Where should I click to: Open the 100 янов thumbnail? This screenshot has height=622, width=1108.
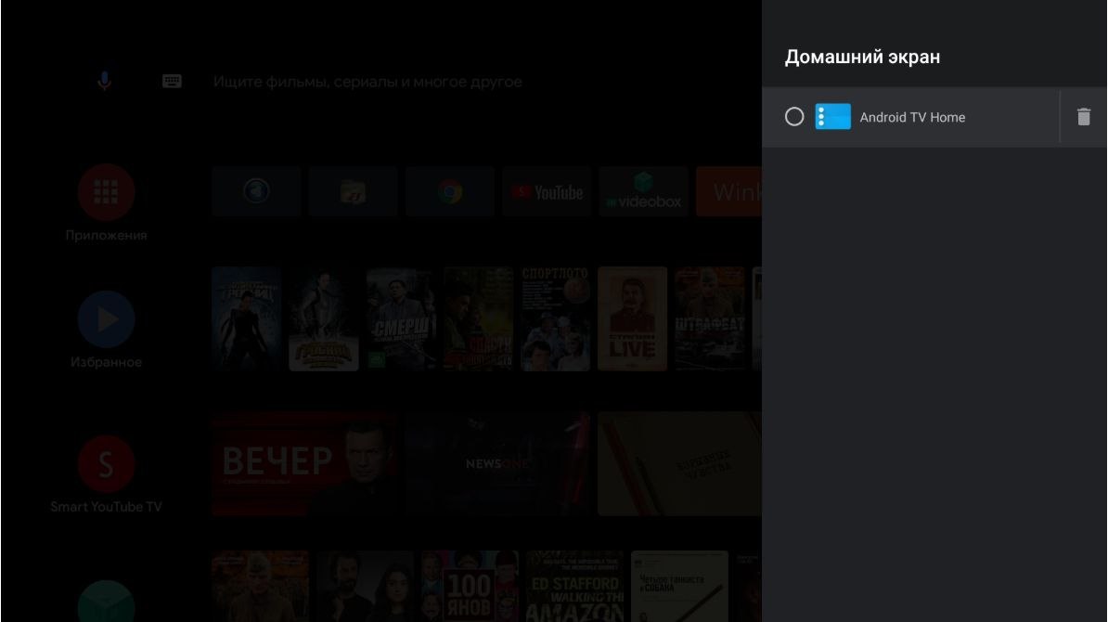click(x=470, y=586)
